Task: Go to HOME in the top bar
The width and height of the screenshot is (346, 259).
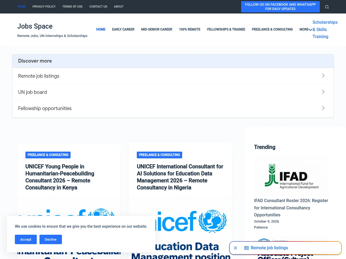Action: (x=22, y=6)
